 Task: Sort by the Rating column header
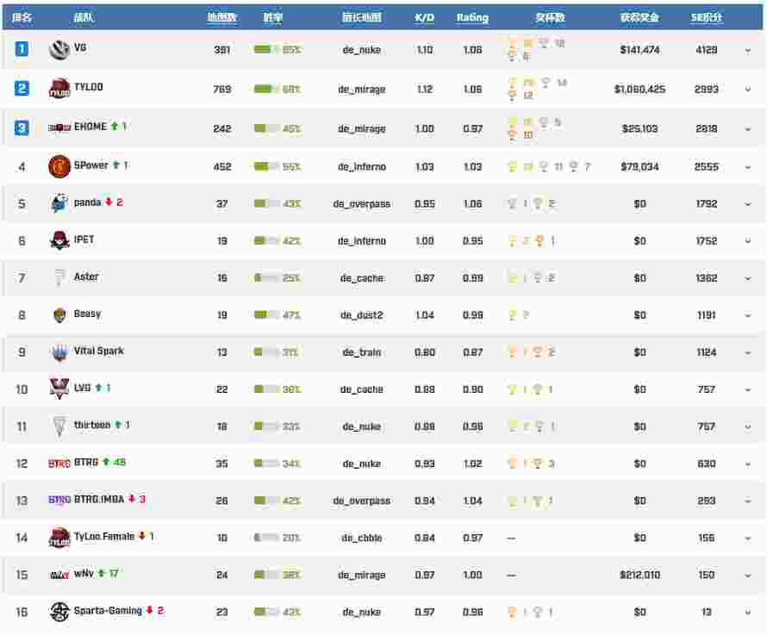coord(472,17)
